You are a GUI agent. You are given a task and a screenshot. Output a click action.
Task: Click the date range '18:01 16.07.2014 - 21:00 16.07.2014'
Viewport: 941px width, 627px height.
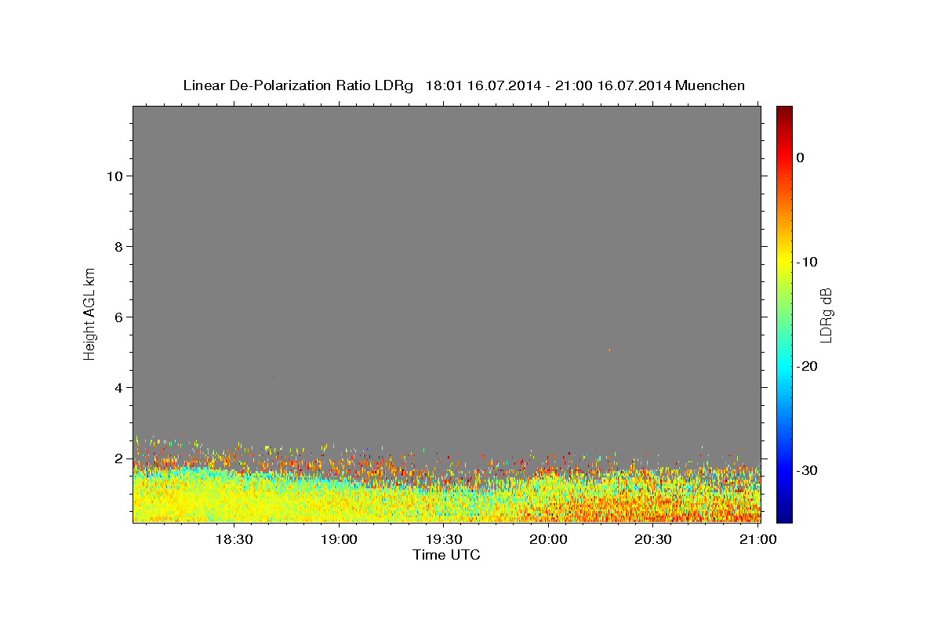point(548,85)
